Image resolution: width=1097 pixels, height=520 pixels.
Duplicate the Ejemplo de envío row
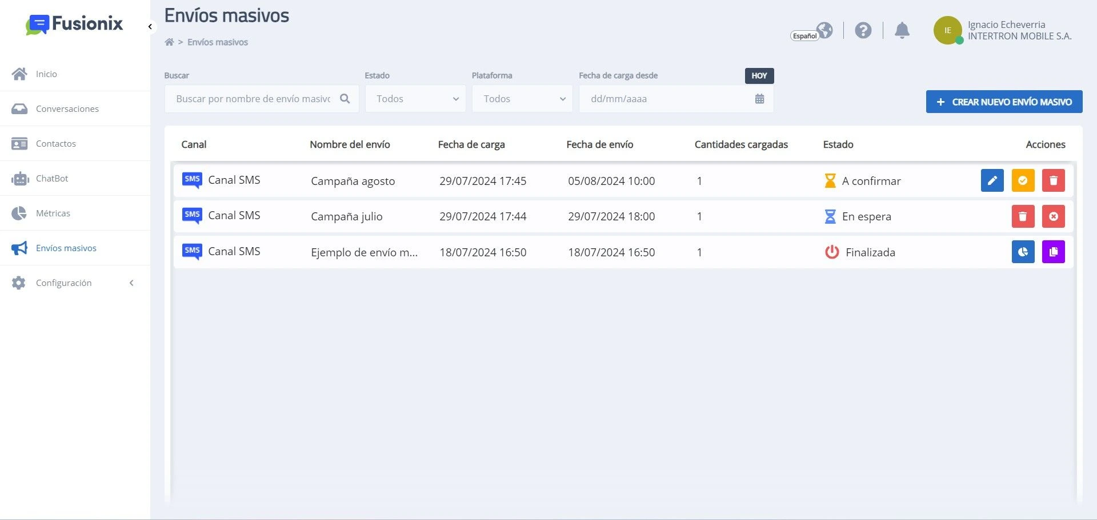1053,252
